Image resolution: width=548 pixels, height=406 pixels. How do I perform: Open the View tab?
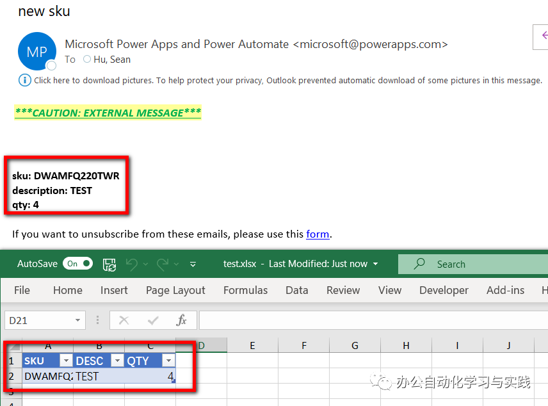390,290
